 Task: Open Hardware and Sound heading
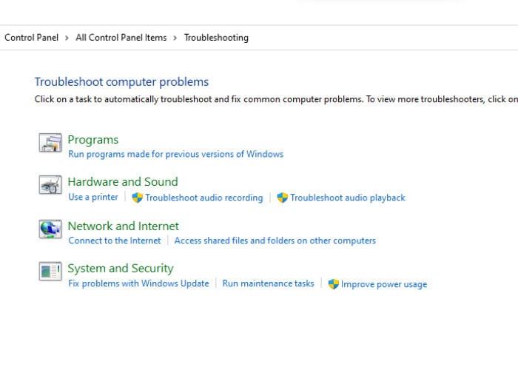coord(123,182)
